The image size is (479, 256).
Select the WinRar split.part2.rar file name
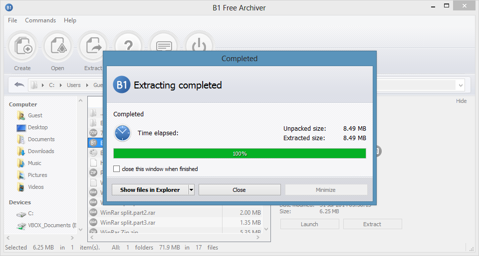(128, 212)
